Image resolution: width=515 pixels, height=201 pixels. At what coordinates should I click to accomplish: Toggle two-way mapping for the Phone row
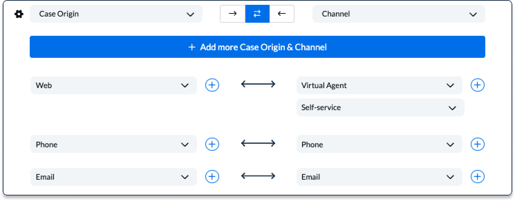[257, 143]
